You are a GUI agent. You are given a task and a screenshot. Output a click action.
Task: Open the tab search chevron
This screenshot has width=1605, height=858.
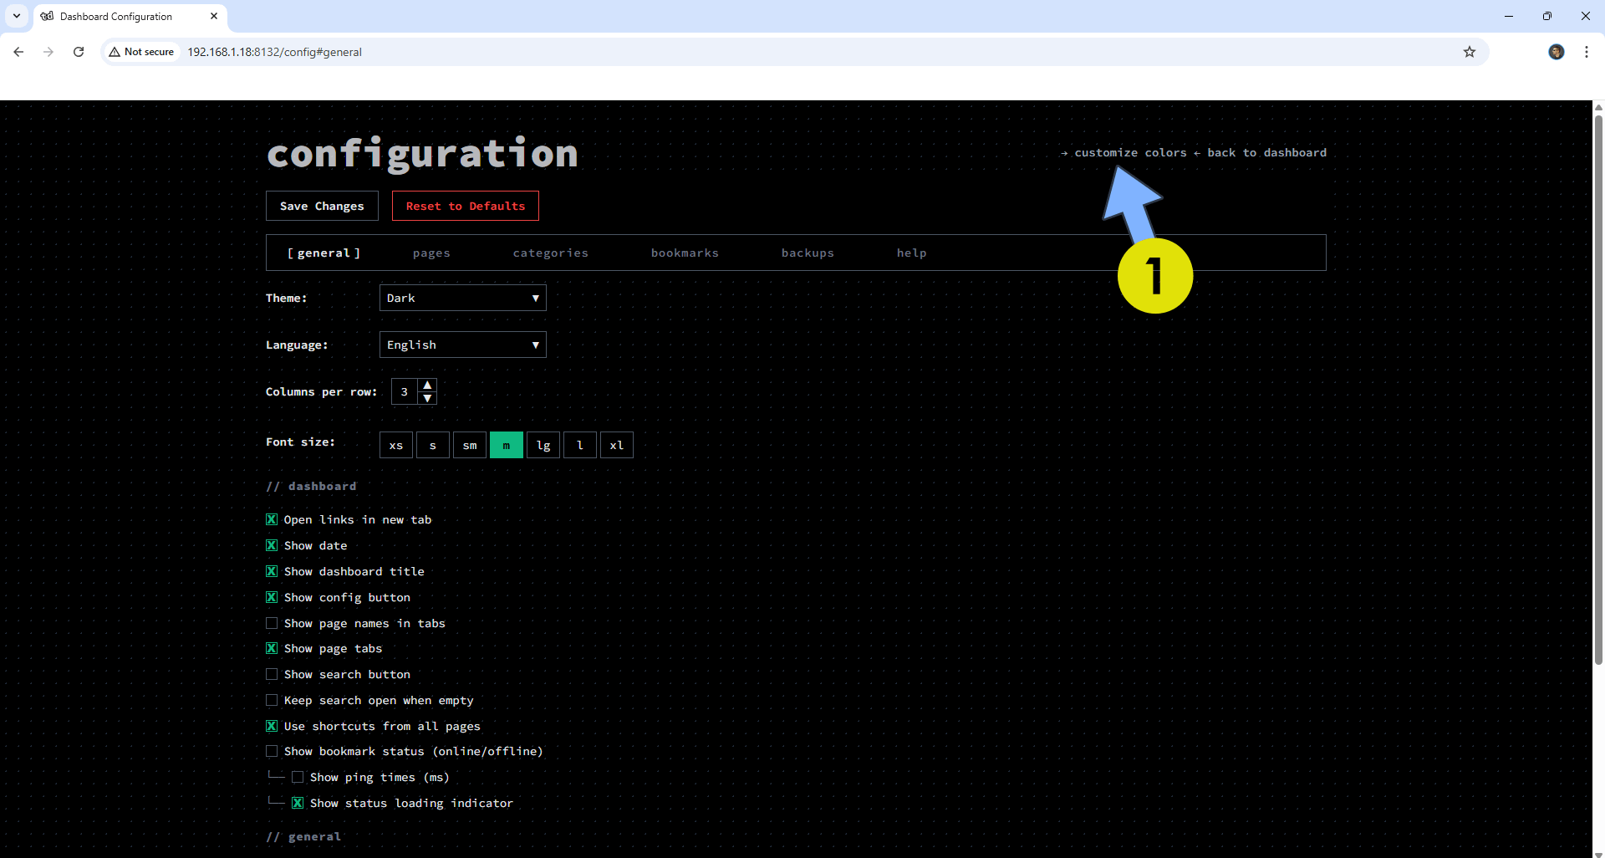click(x=17, y=16)
